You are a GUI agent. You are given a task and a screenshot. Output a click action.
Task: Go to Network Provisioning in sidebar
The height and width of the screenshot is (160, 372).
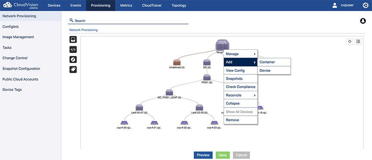click(x=31, y=16)
